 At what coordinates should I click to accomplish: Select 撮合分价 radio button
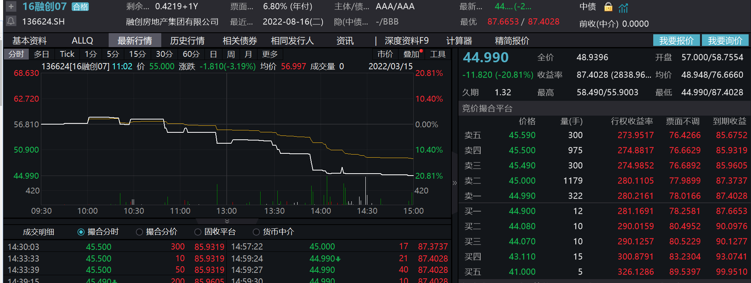coord(139,232)
